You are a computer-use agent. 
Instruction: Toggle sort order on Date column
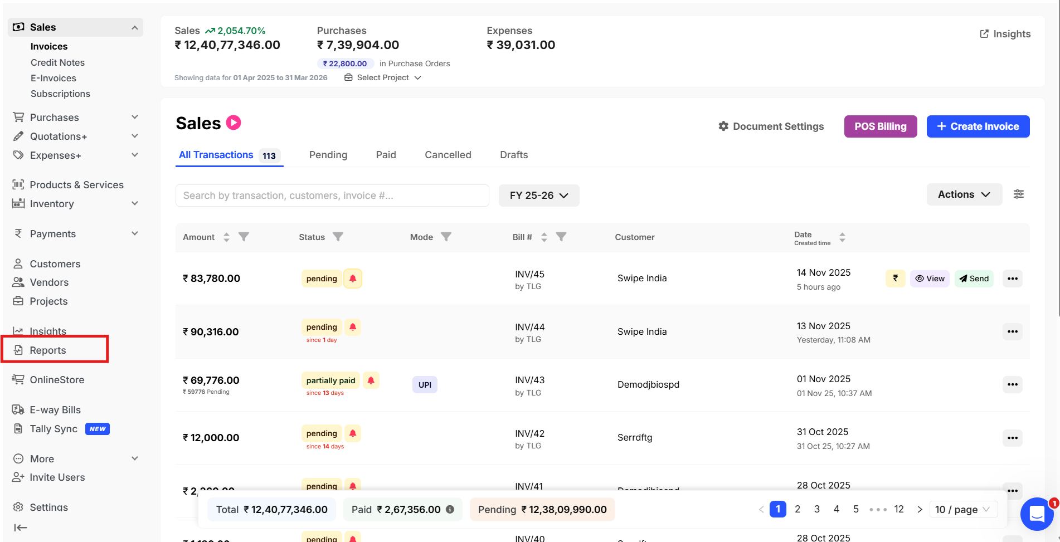coord(842,237)
